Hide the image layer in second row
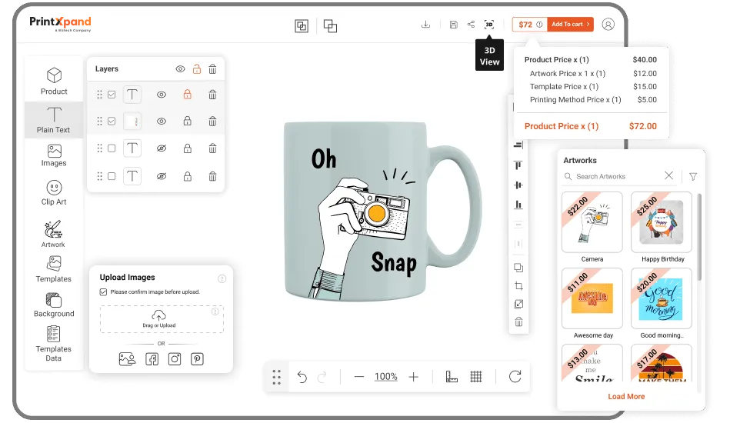Viewport: 750px width, 423px height. (x=162, y=121)
